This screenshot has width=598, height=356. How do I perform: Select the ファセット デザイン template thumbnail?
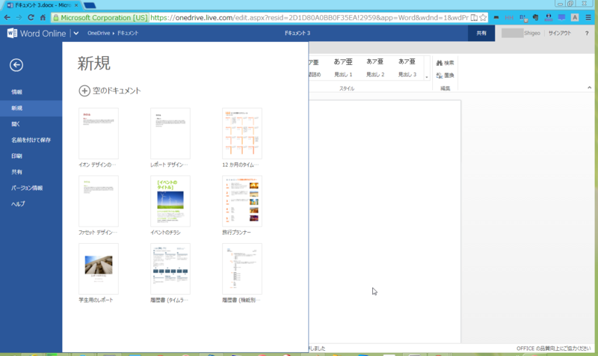(x=99, y=201)
